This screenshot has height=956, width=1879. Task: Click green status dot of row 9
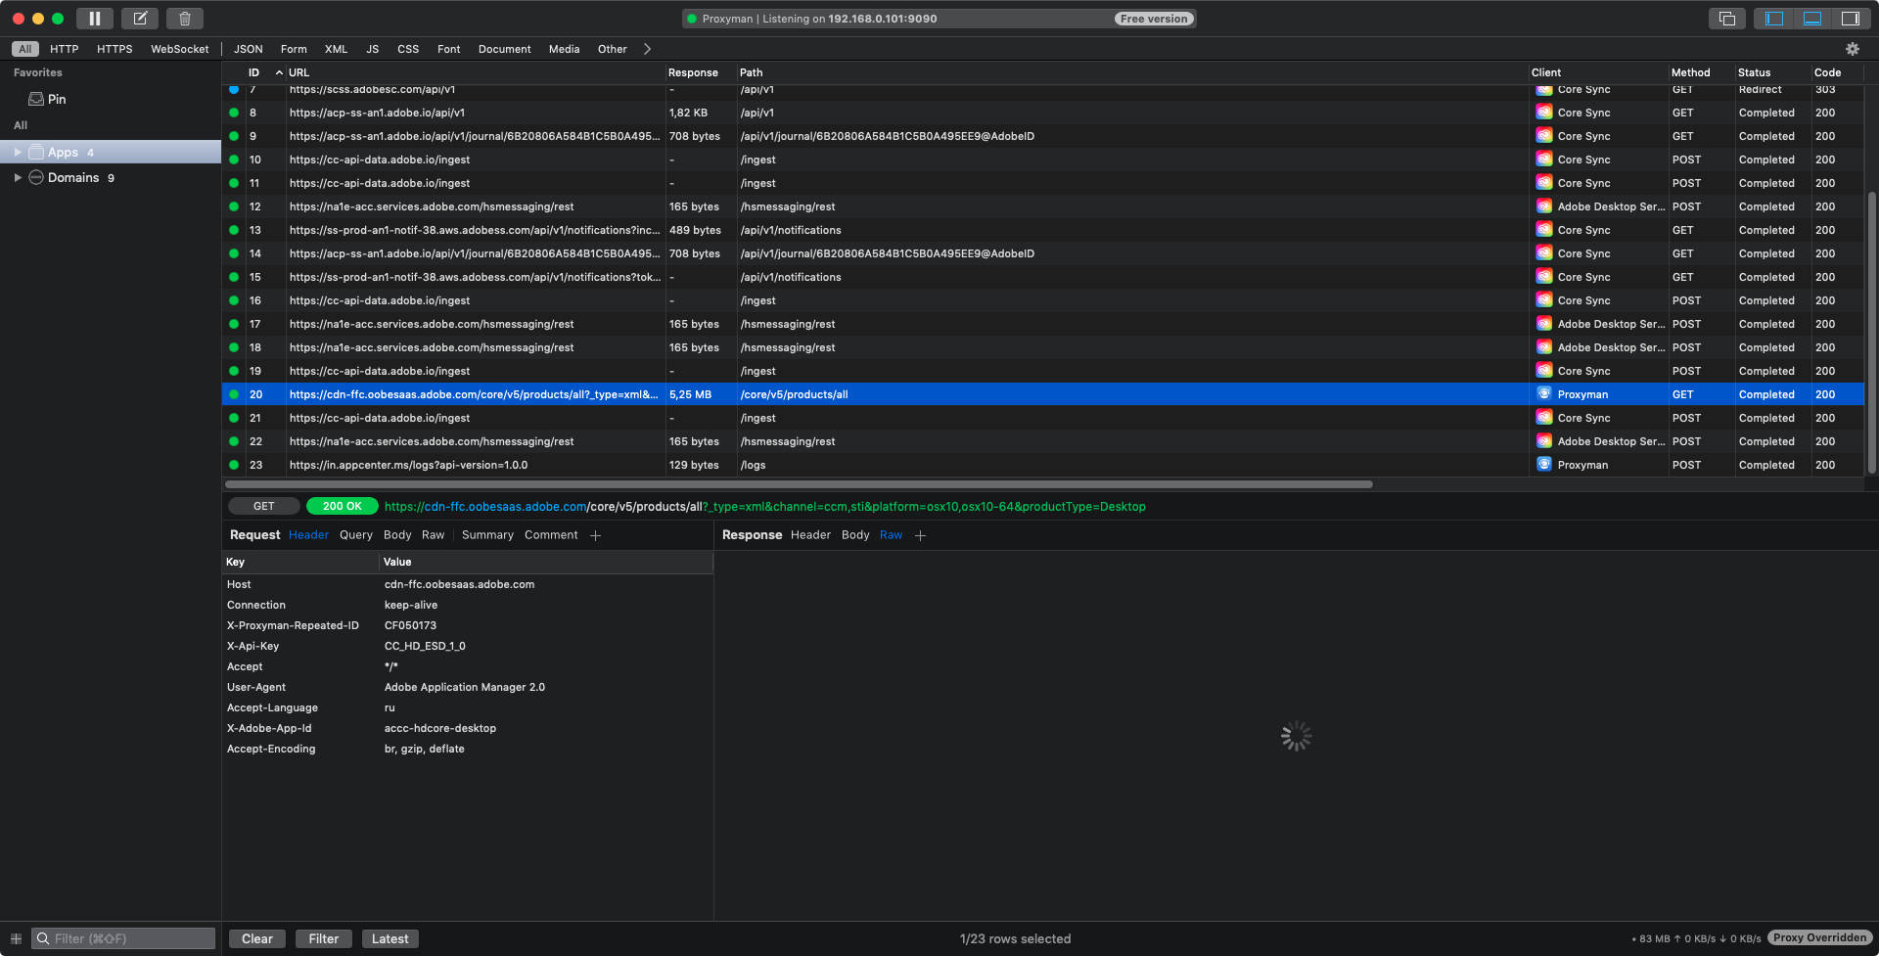pos(234,136)
